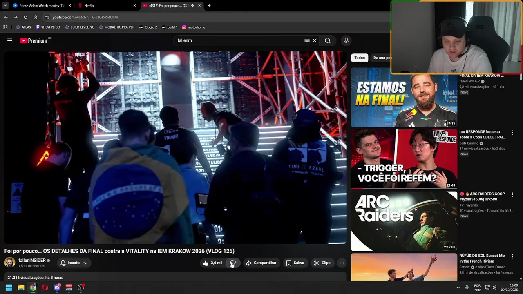Click the video title Foi por pouco

click(119, 251)
